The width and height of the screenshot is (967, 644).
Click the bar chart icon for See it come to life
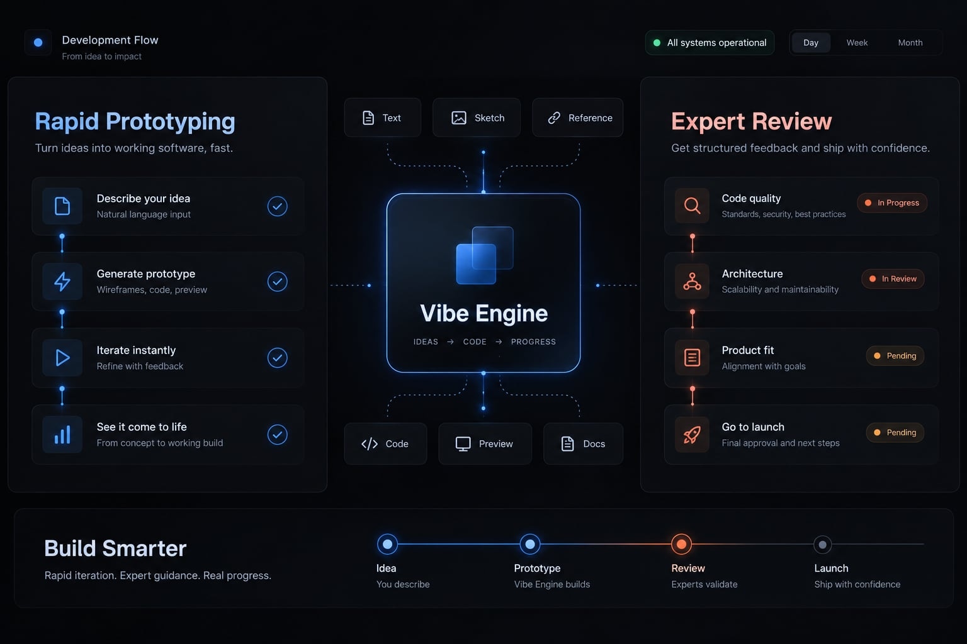(x=62, y=435)
